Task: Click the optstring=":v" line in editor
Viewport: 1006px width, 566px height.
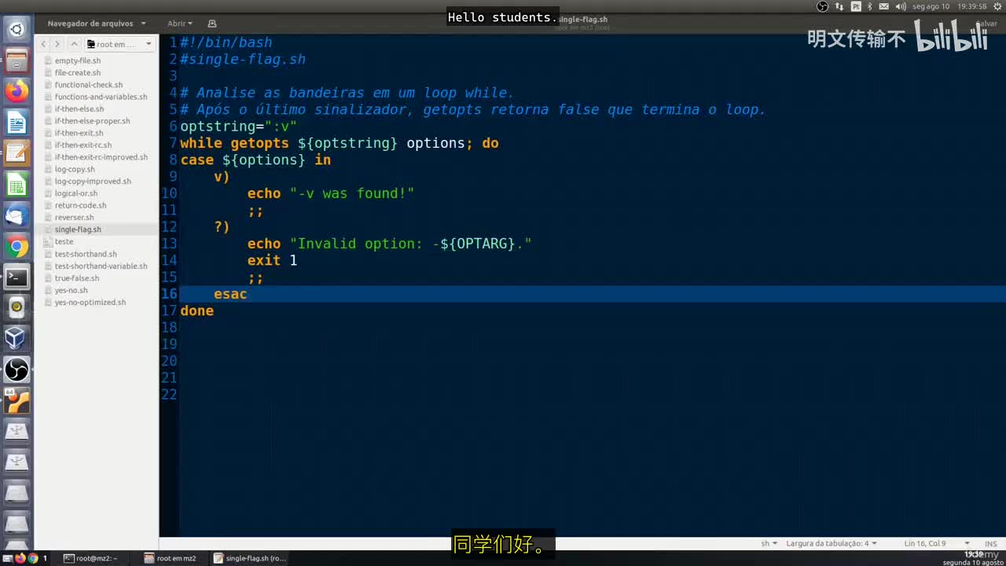Action: coord(238,126)
